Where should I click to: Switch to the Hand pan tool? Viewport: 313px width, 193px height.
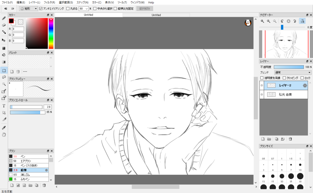pyautogui.click(x=4, y=134)
